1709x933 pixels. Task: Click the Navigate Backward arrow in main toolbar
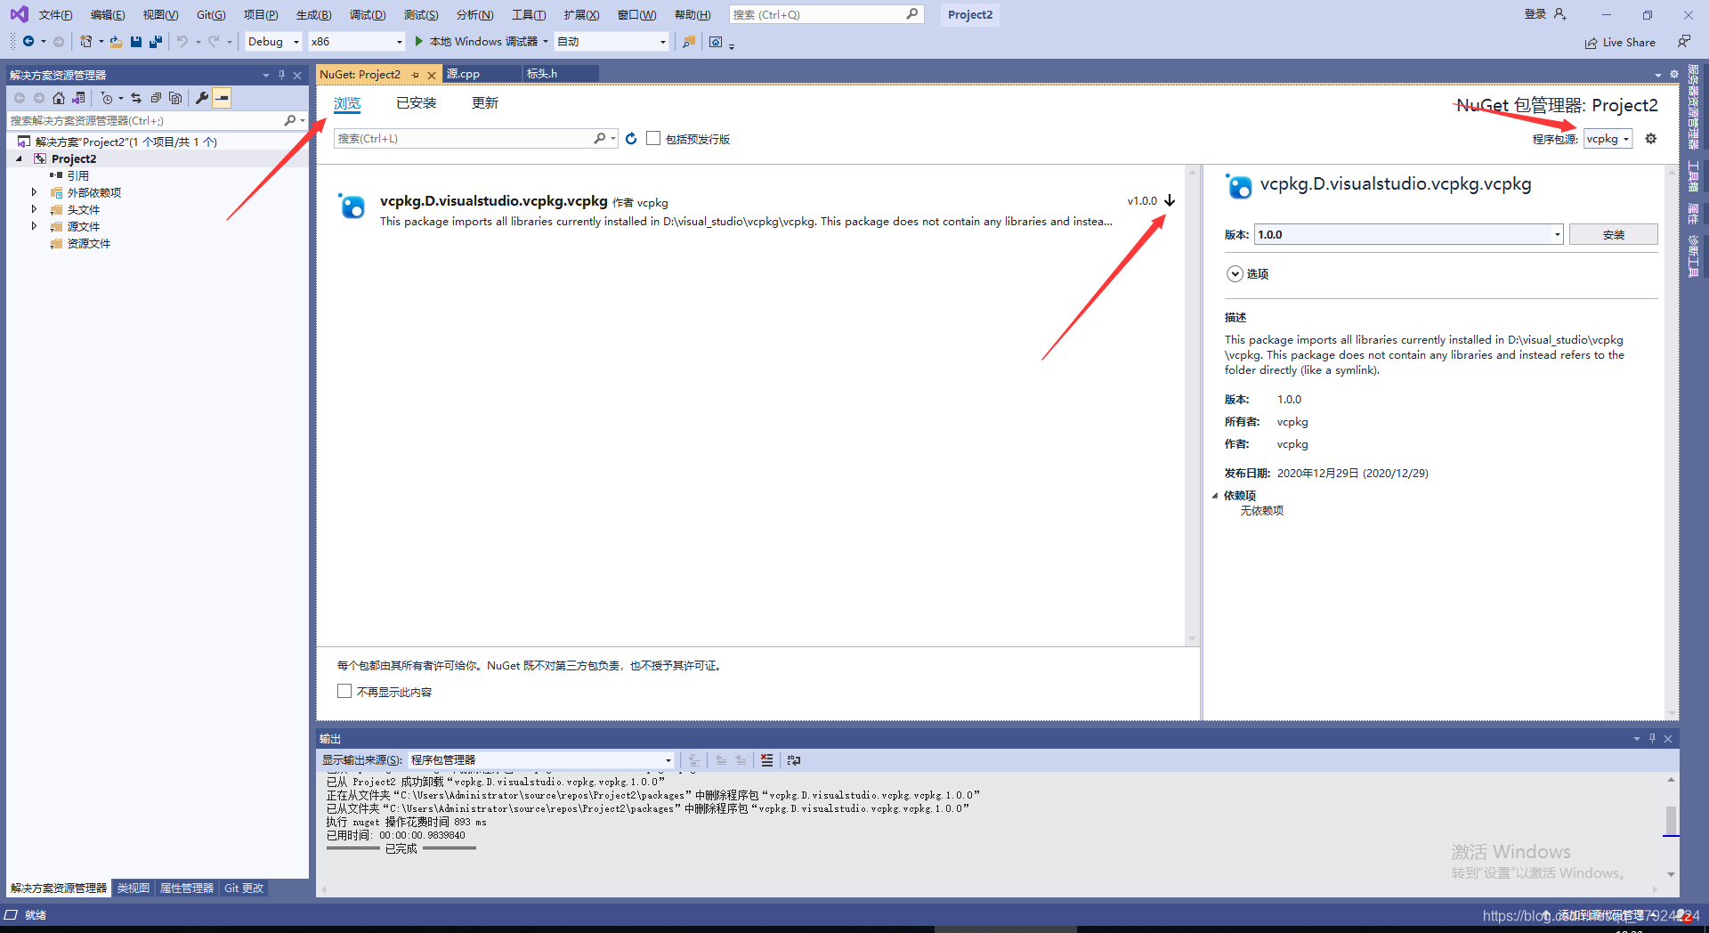[28, 42]
